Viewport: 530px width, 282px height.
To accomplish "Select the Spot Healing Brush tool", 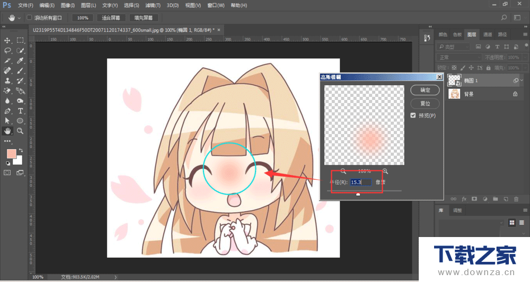I will [7, 71].
